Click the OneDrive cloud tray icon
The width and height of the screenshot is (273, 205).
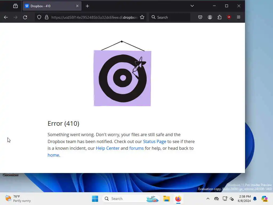(x=216, y=199)
